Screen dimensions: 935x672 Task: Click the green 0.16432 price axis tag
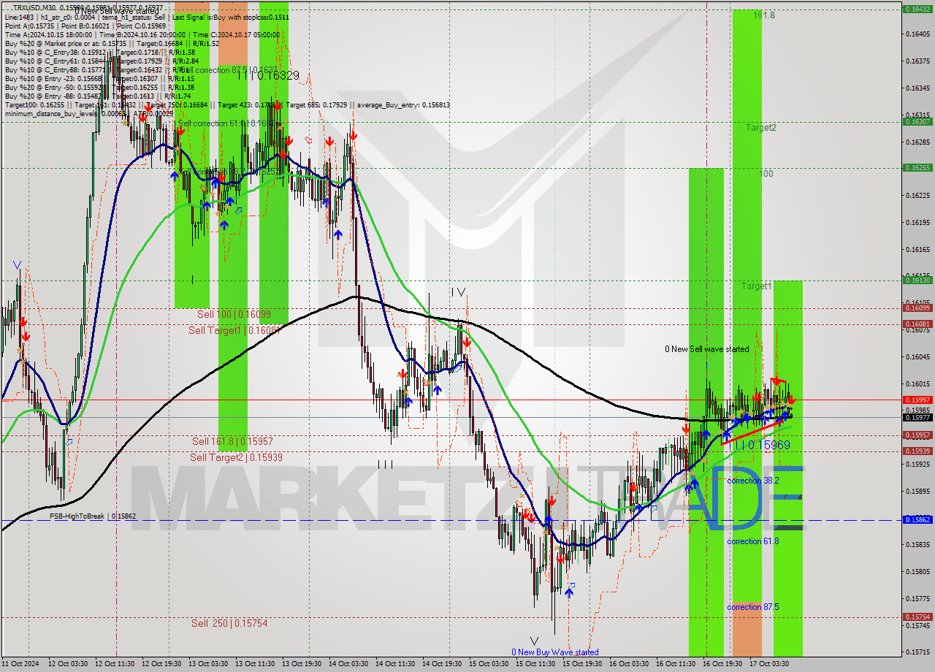coord(917,9)
